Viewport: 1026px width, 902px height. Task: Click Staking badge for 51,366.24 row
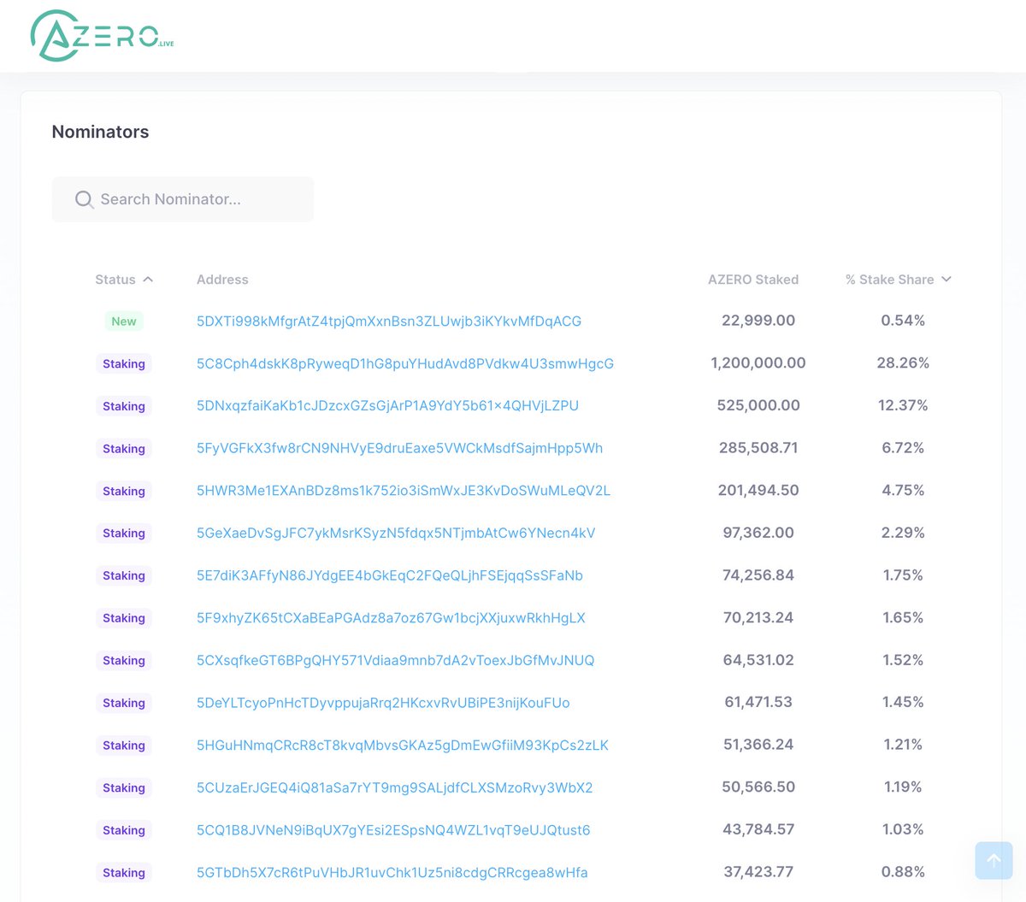click(x=124, y=746)
